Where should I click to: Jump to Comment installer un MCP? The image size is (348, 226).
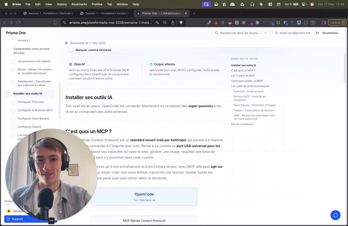point(247,81)
